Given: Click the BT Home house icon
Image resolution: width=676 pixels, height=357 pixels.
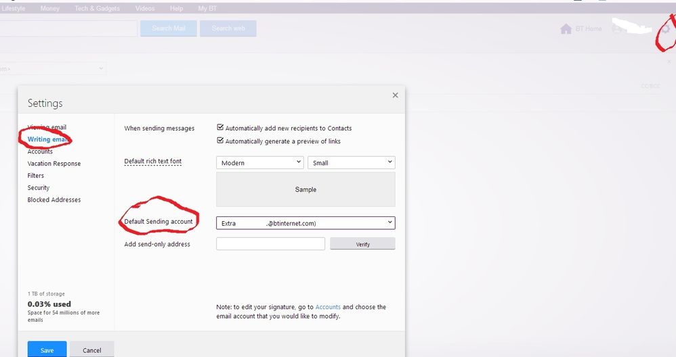Looking at the screenshot, I should tap(566, 29).
